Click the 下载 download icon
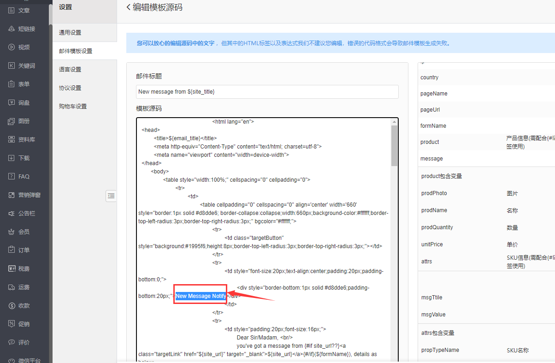The image size is (555, 363). (x=12, y=158)
